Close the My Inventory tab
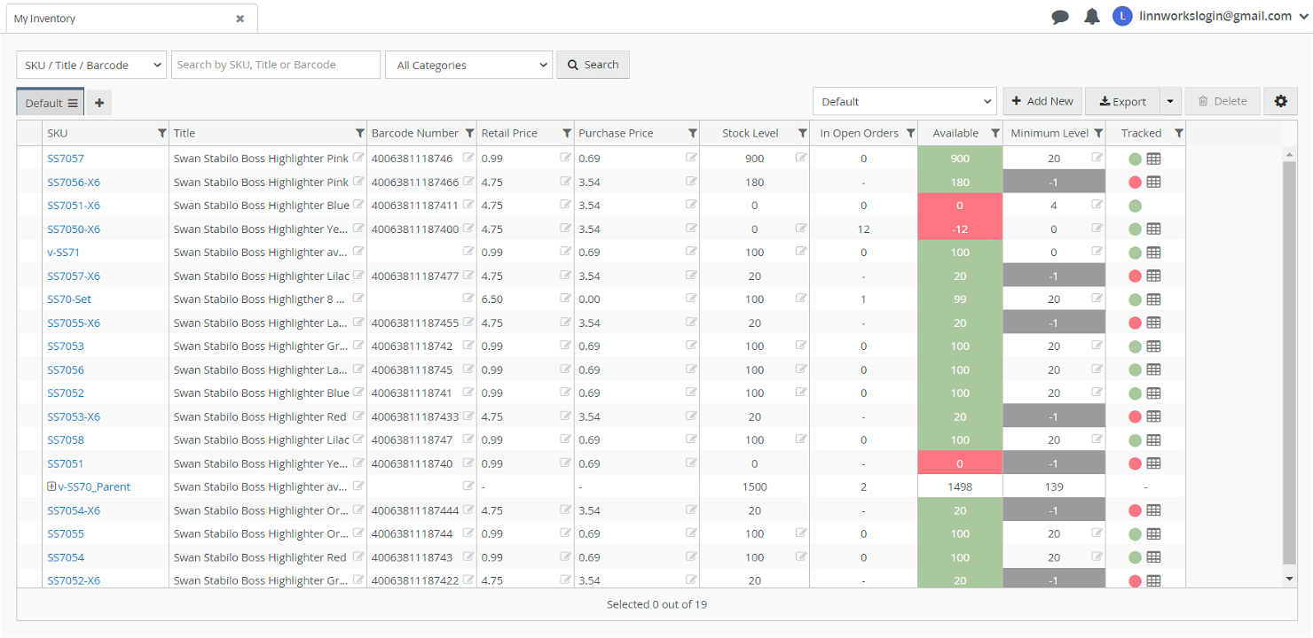1313x638 pixels. pos(240,19)
